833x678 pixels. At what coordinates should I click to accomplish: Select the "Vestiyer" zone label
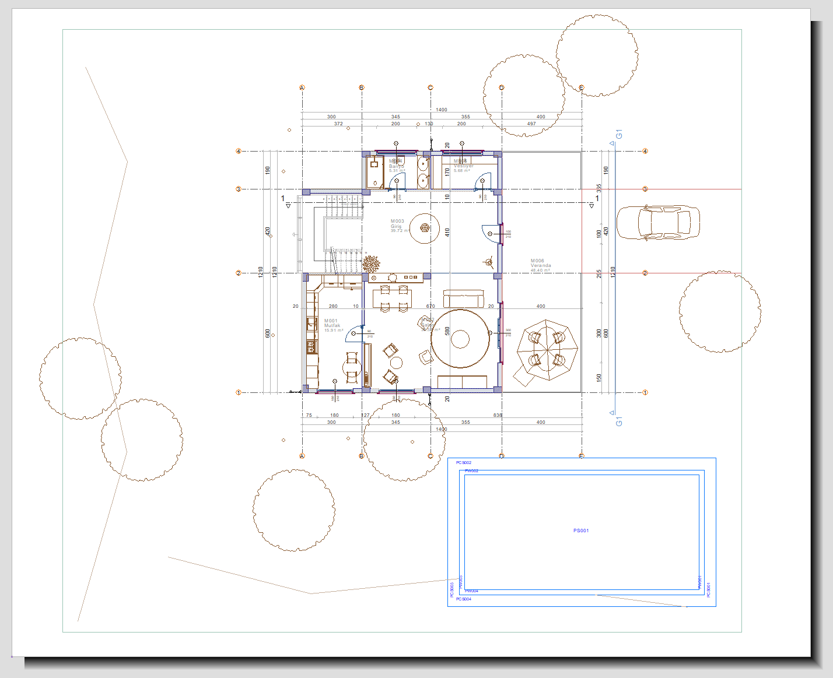pos(464,166)
